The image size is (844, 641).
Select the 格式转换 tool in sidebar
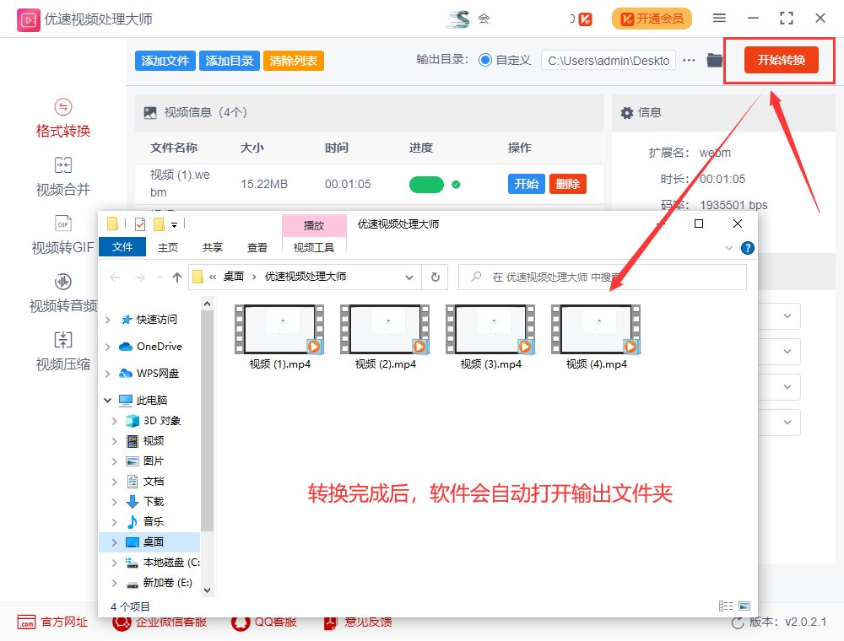tap(62, 118)
